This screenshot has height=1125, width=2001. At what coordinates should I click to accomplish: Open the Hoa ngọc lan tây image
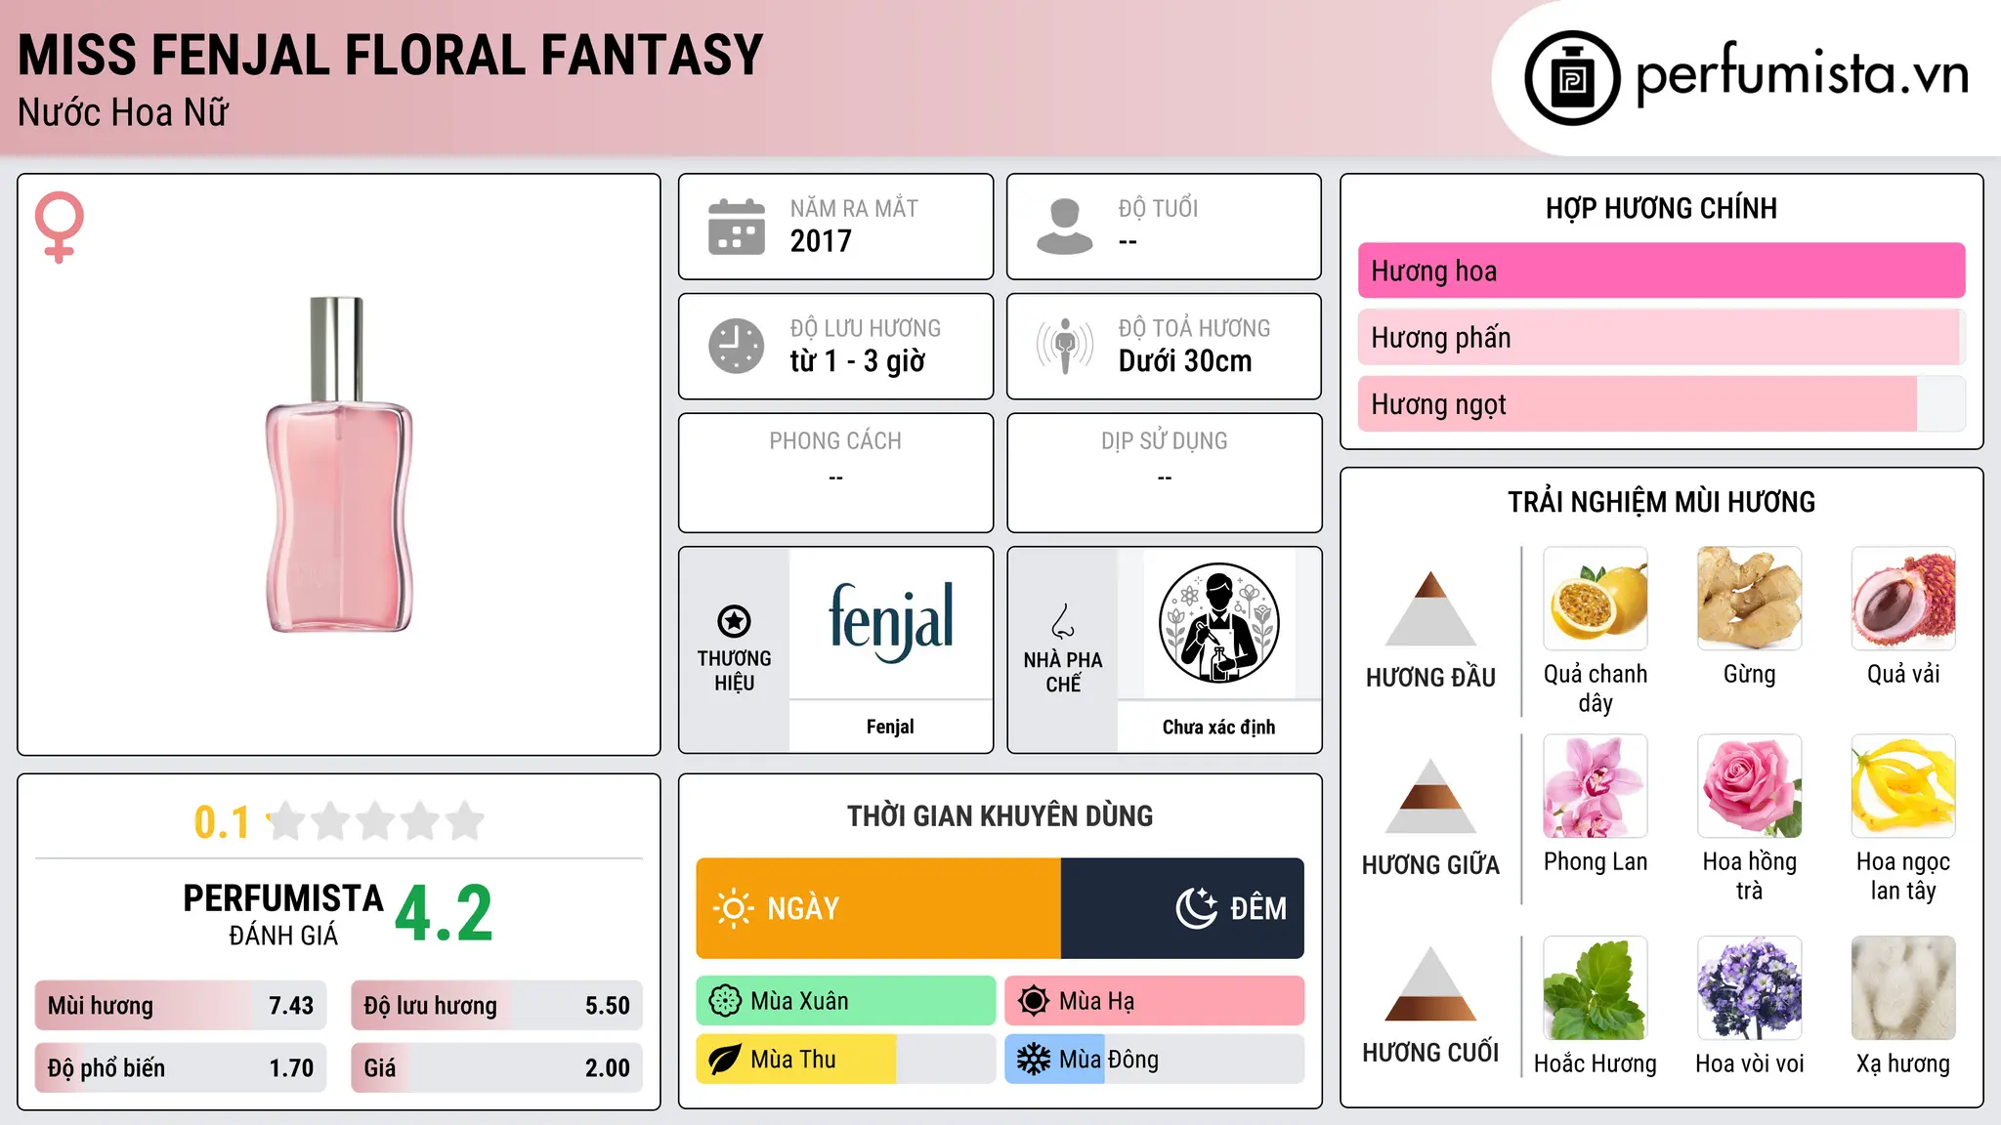tap(1903, 786)
